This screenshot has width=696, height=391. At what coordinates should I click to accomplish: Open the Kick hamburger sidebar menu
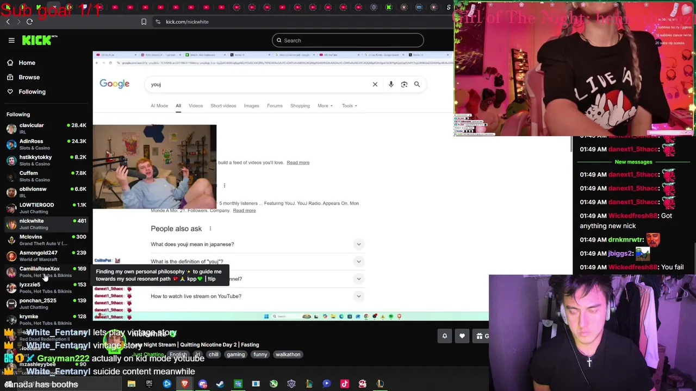[x=11, y=40]
